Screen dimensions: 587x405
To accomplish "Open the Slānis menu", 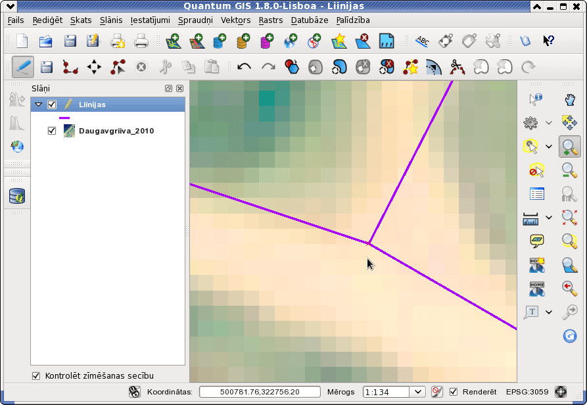I will point(111,20).
